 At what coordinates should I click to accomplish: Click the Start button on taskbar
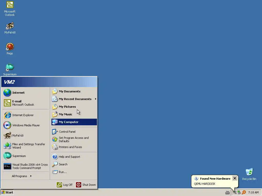click(7, 192)
